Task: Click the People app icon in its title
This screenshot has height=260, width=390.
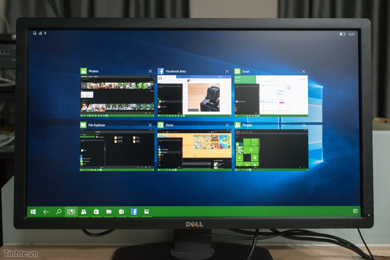Action: (x=238, y=125)
